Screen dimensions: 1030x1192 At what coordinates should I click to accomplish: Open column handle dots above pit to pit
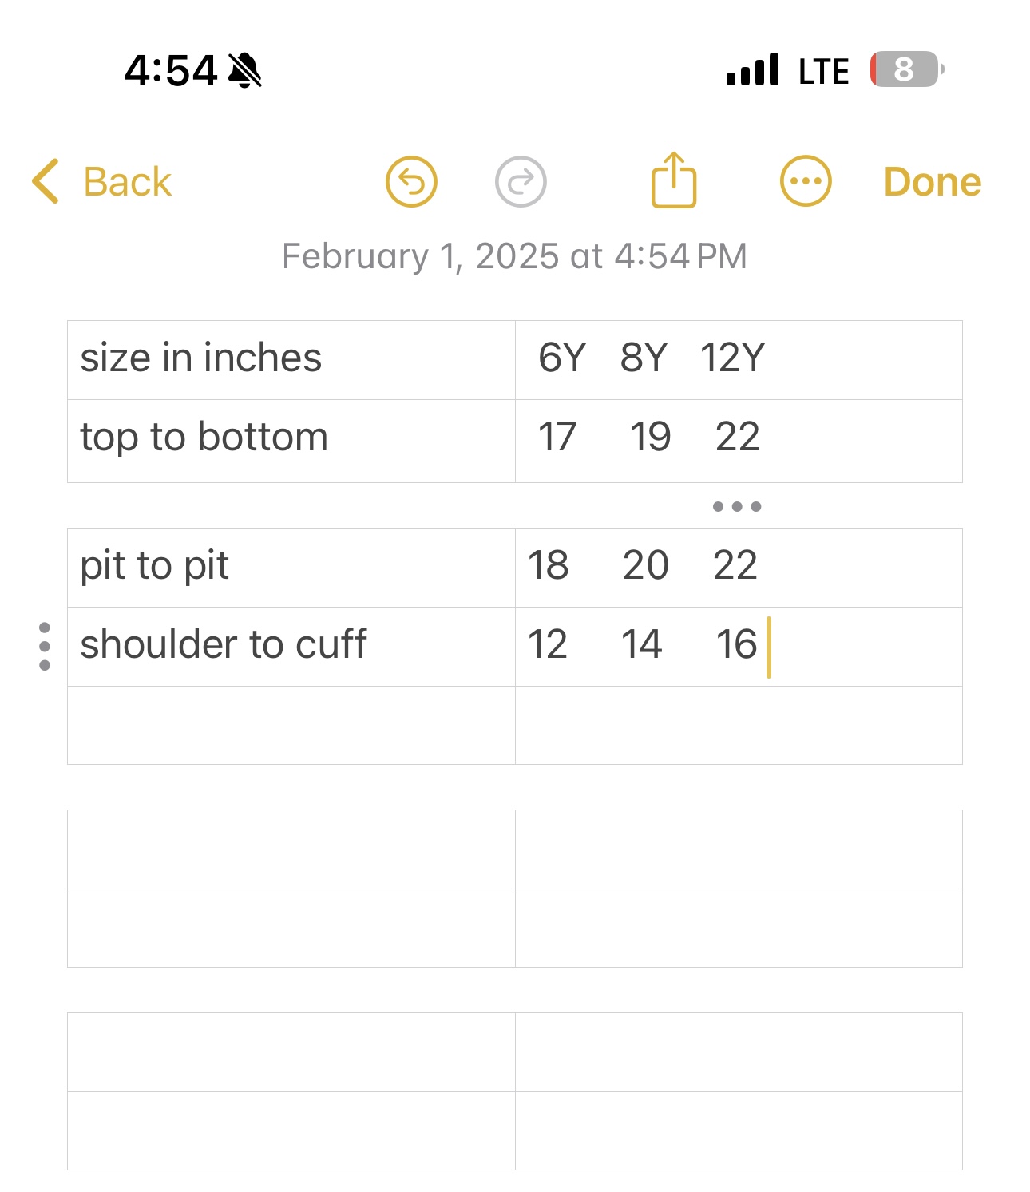point(737,506)
